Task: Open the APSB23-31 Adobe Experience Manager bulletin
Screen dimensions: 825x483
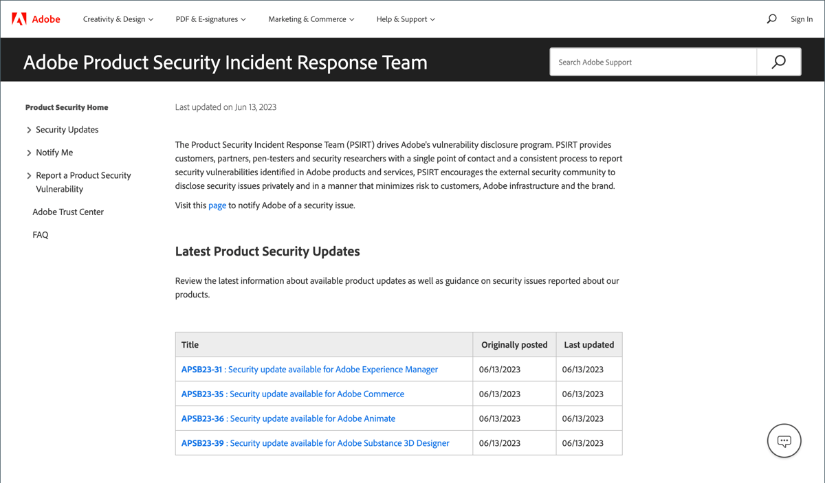Action: (309, 370)
